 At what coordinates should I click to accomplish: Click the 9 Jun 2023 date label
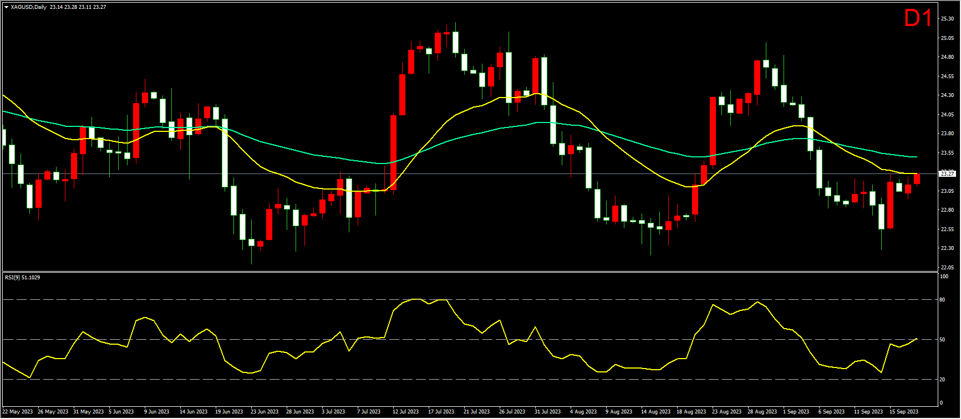157,412
